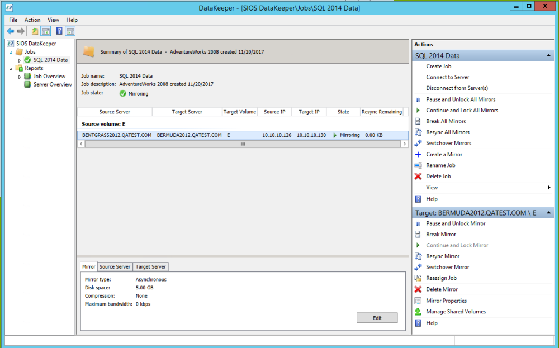Click the Forward arrow toolbar icon
The image size is (559, 348).
point(21,31)
